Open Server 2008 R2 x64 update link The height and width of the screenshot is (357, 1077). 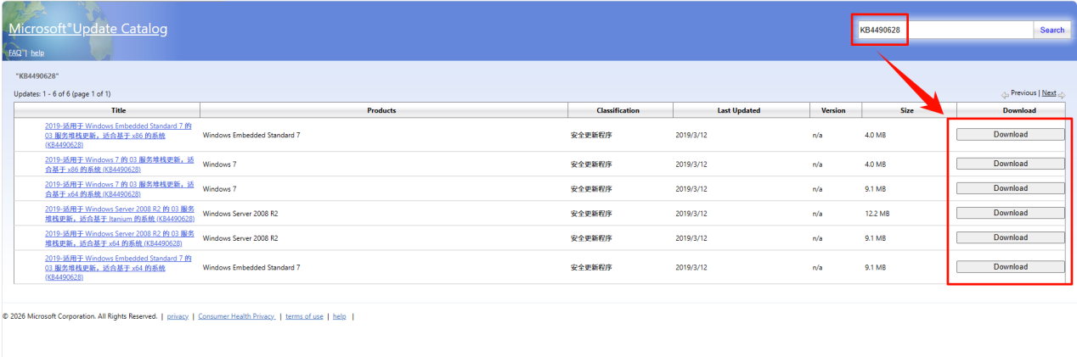tap(119, 238)
